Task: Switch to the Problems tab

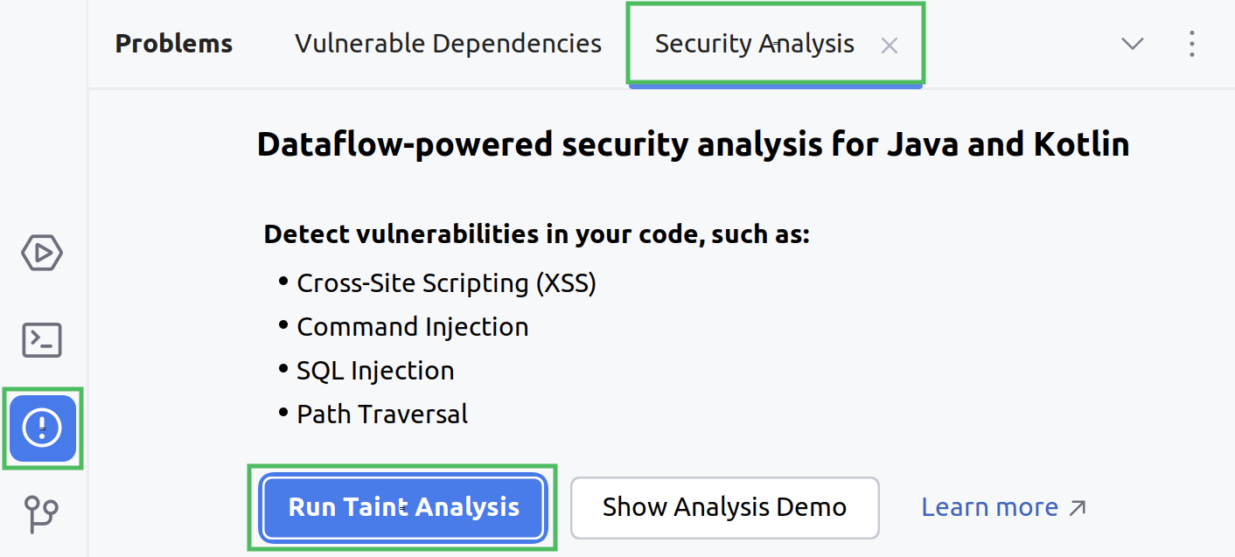Action: (173, 43)
